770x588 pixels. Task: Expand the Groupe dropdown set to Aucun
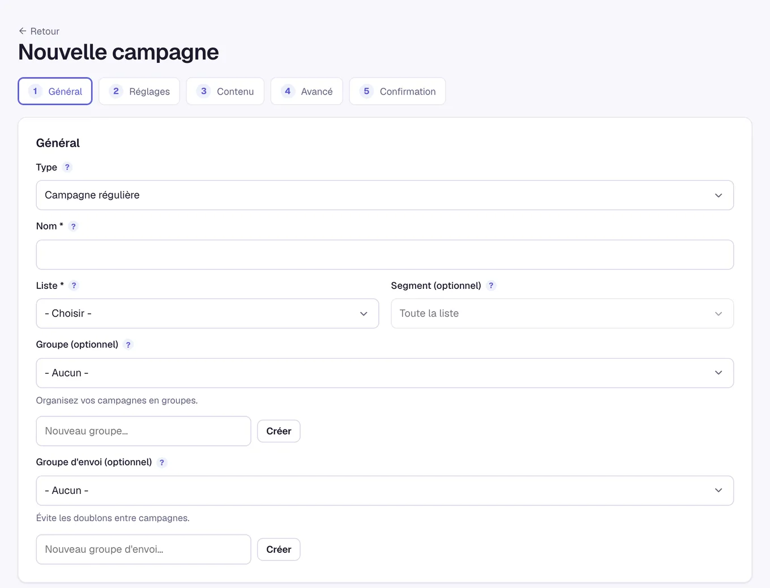[x=385, y=373]
